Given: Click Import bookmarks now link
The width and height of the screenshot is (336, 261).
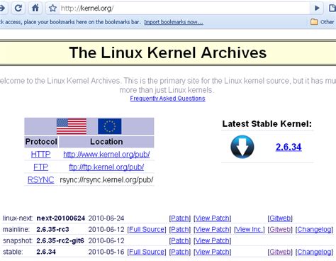Looking at the screenshot, I should (x=174, y=22).
